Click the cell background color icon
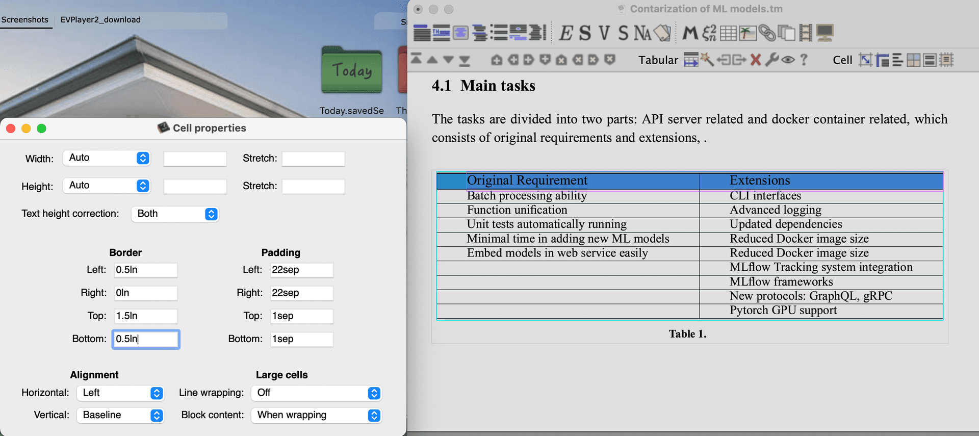979x436 pixels. coord(914,60)
